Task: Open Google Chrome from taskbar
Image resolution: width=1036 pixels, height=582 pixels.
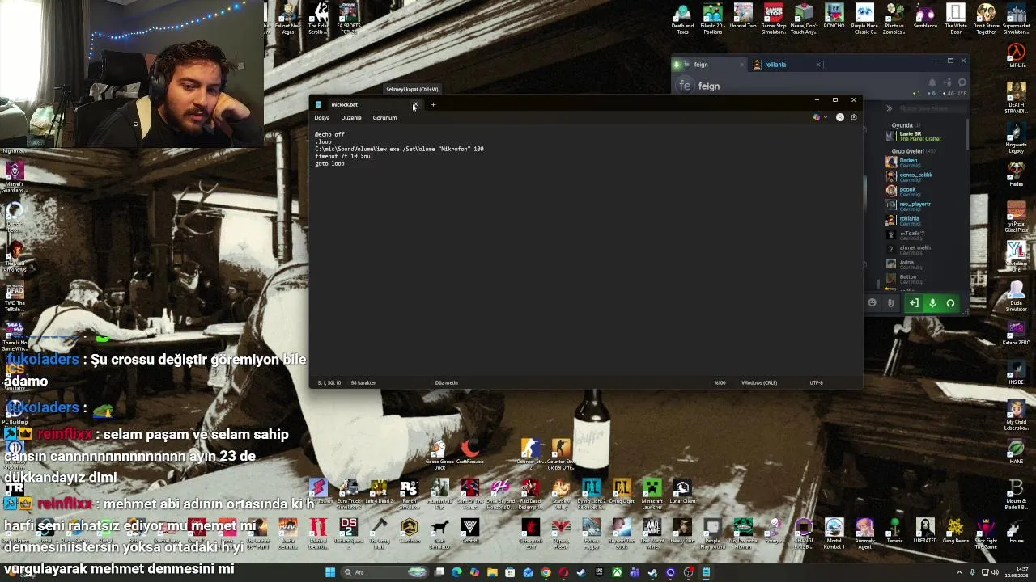Action: (546, 572)
